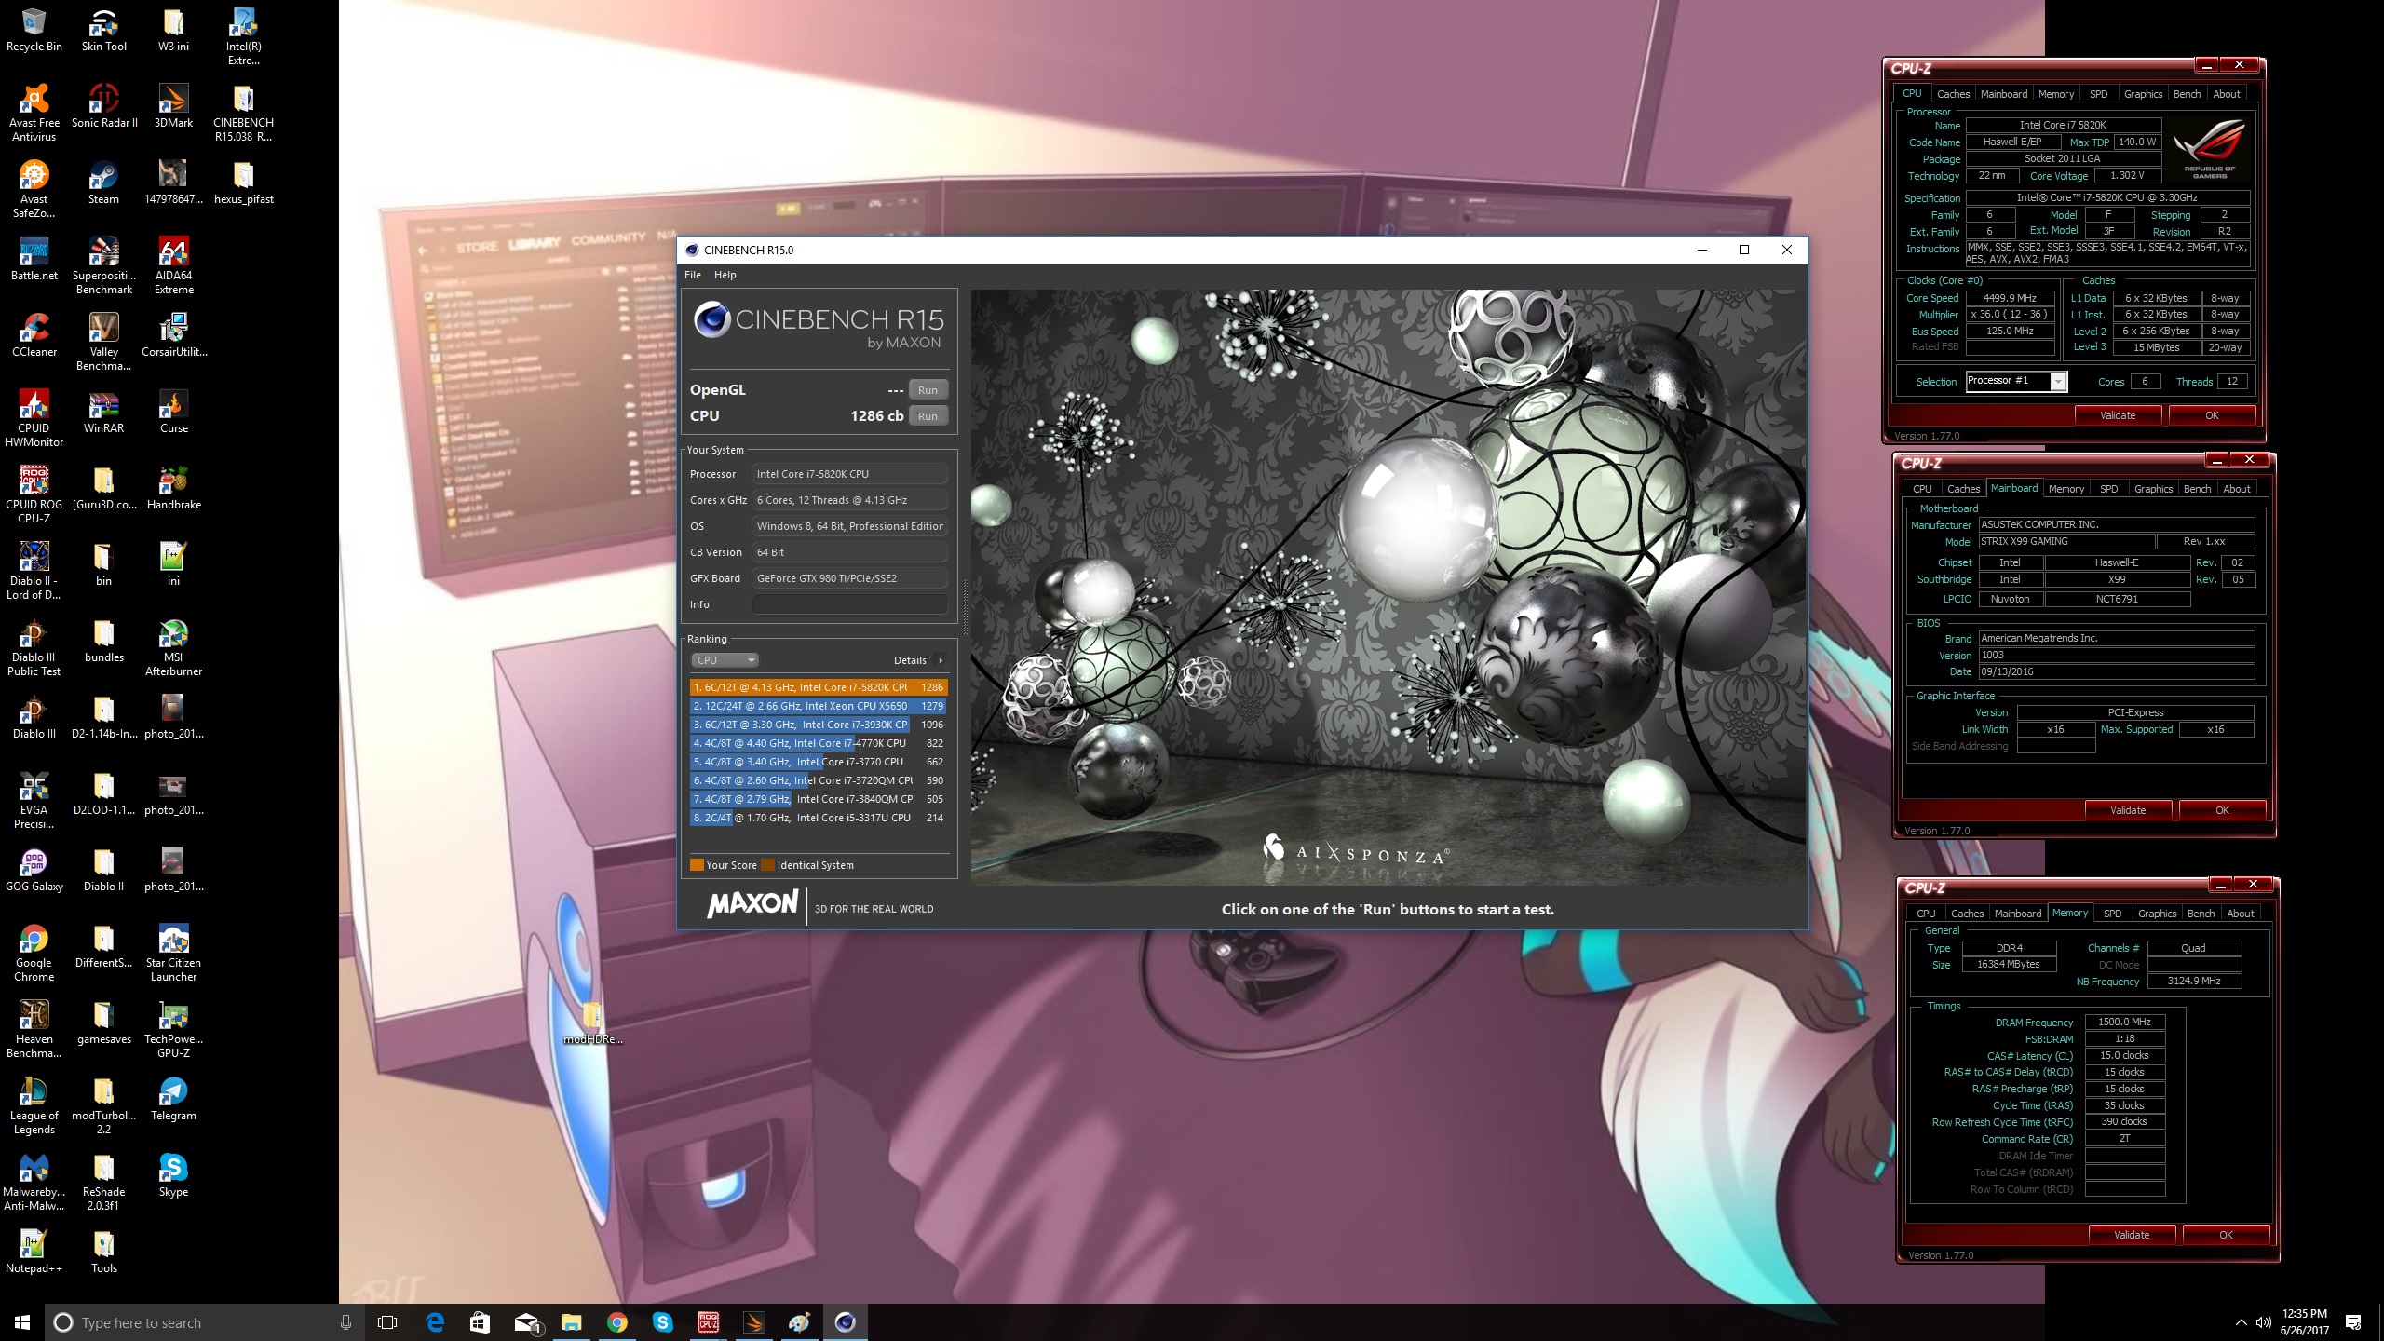Screen dimensions: 2384x1341
Task: Open Bench tab in top CPU-Z window
Action: point(2187,94)
